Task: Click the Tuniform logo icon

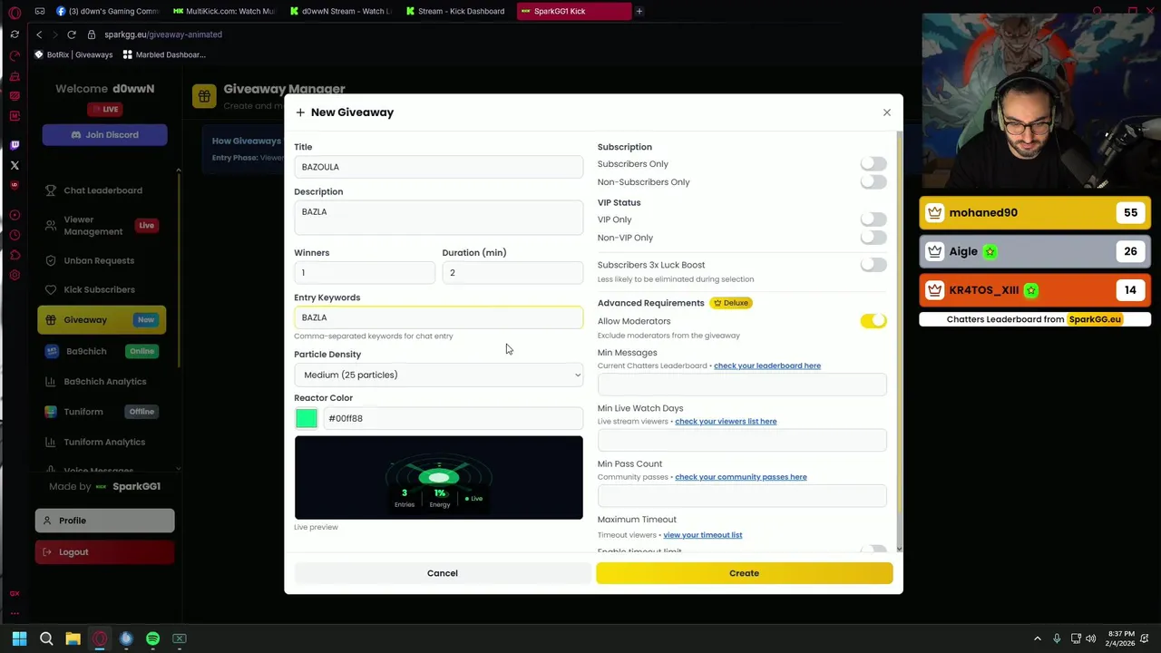Action: [x=51, y=412]
